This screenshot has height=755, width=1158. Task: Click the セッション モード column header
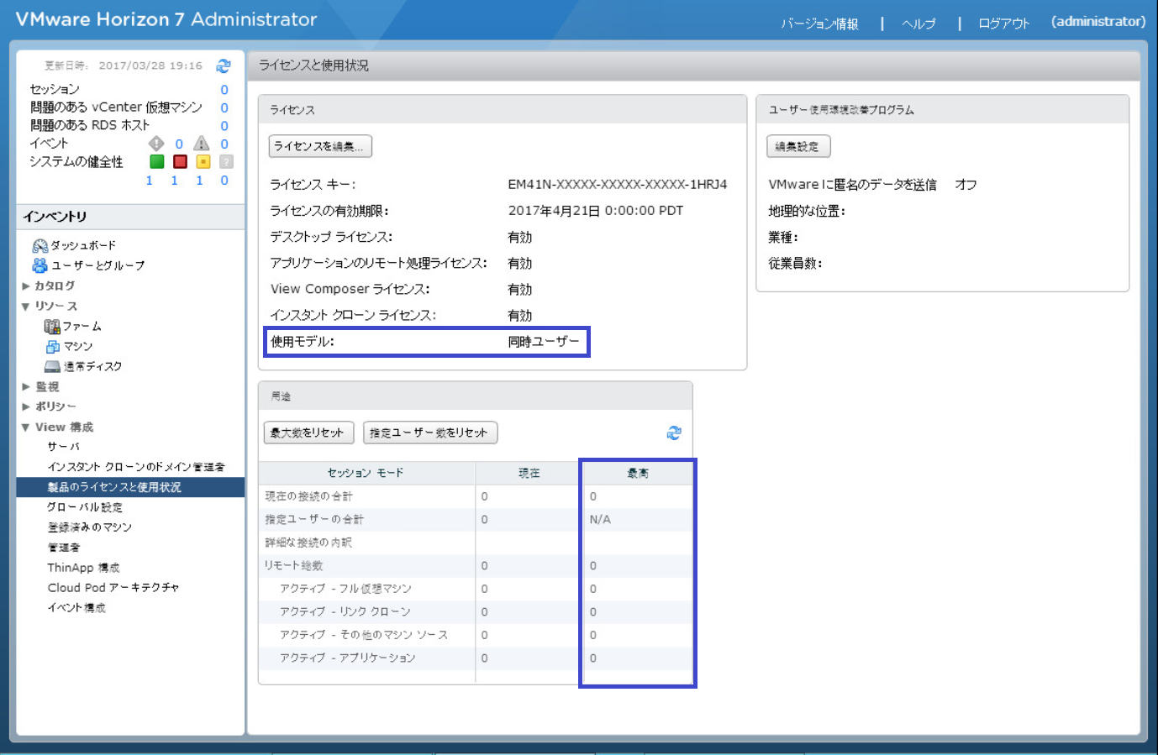(366, 473)
